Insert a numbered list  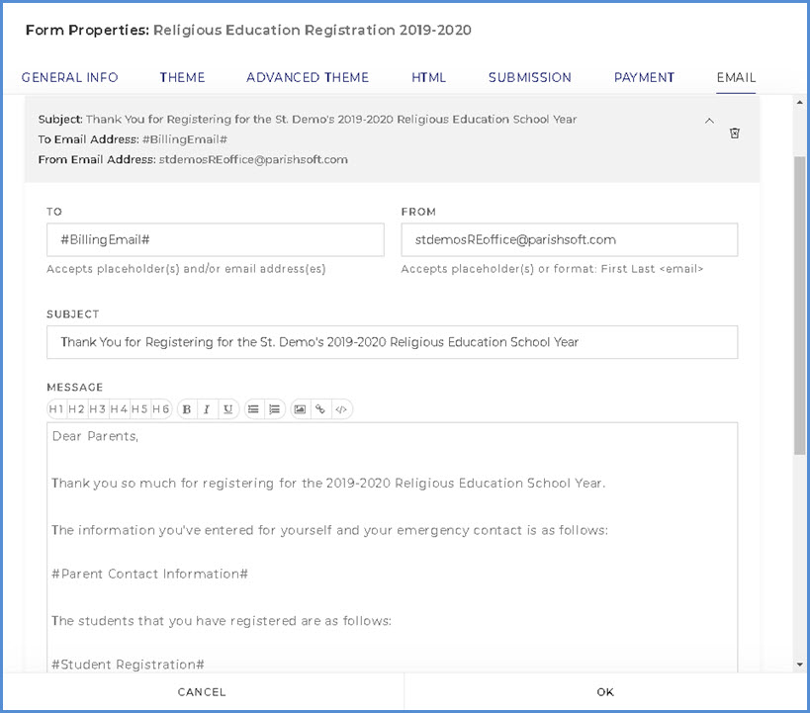click(275, 409)
